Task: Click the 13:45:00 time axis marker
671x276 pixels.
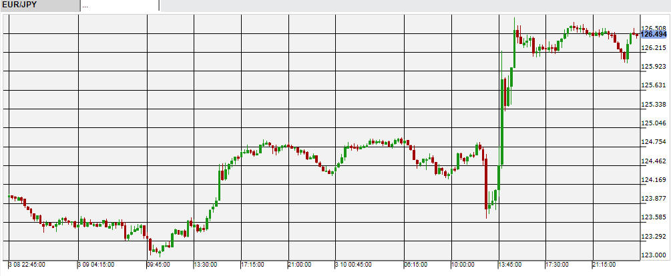Action: coord(509,265)
